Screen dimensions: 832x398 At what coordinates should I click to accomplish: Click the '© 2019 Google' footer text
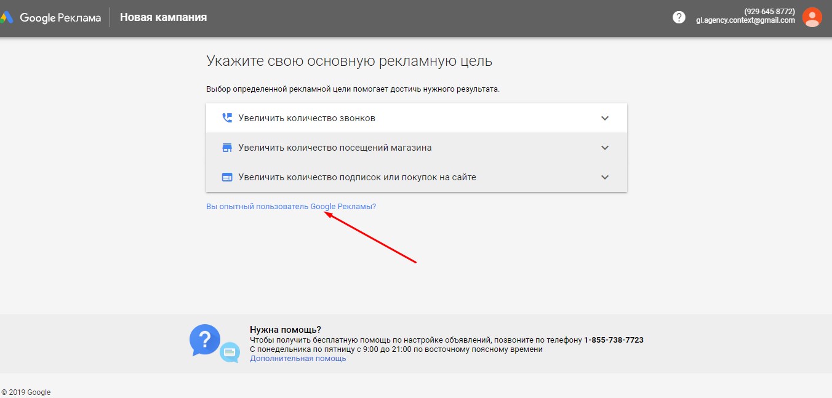point(26,392)
